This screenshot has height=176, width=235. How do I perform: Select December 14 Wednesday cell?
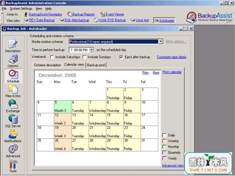(97, 120)
